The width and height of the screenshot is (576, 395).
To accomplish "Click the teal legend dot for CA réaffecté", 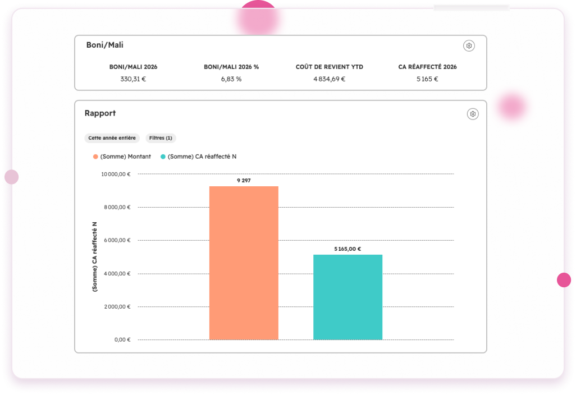I will pos(163,157).
